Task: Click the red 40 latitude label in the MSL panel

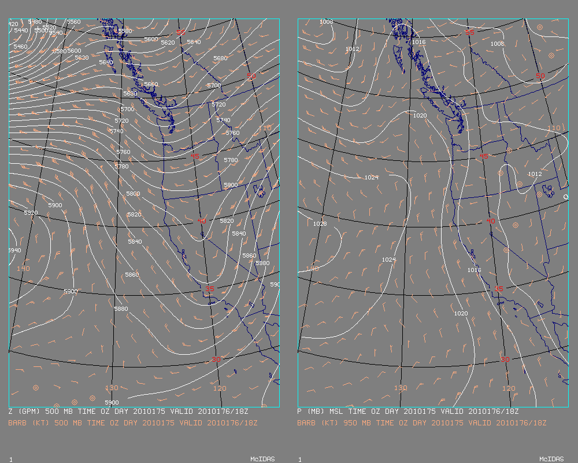Action: (x=491, y=221)
